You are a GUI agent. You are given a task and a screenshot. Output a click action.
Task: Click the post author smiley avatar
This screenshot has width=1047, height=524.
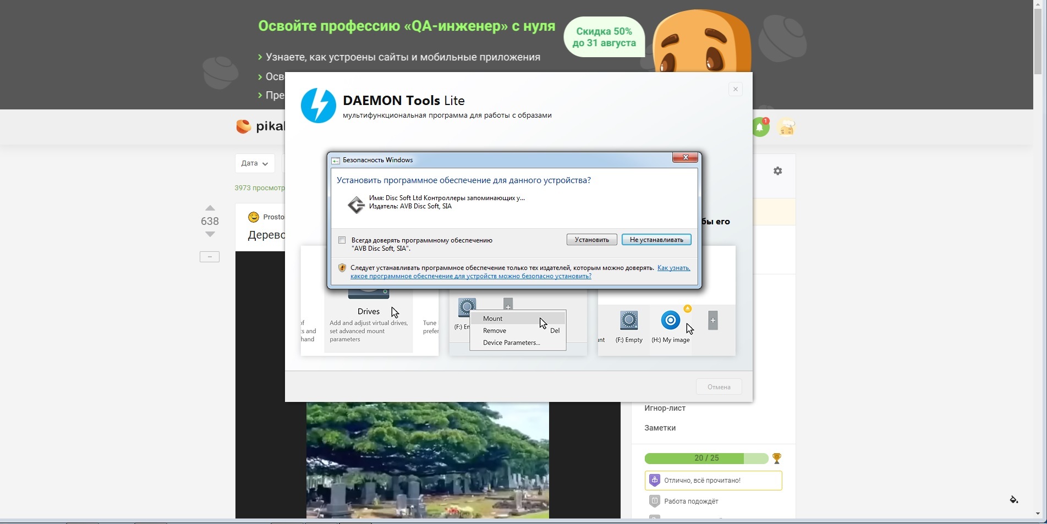click(x=254, y=217)
